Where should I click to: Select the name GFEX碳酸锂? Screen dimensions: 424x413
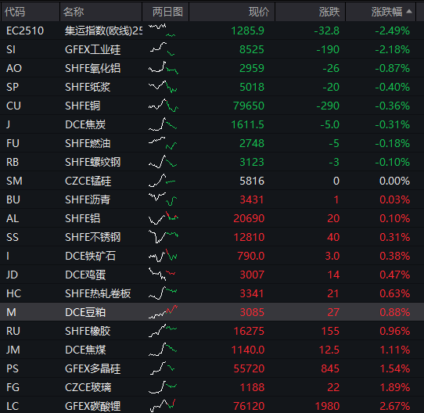tap(93, 406)
